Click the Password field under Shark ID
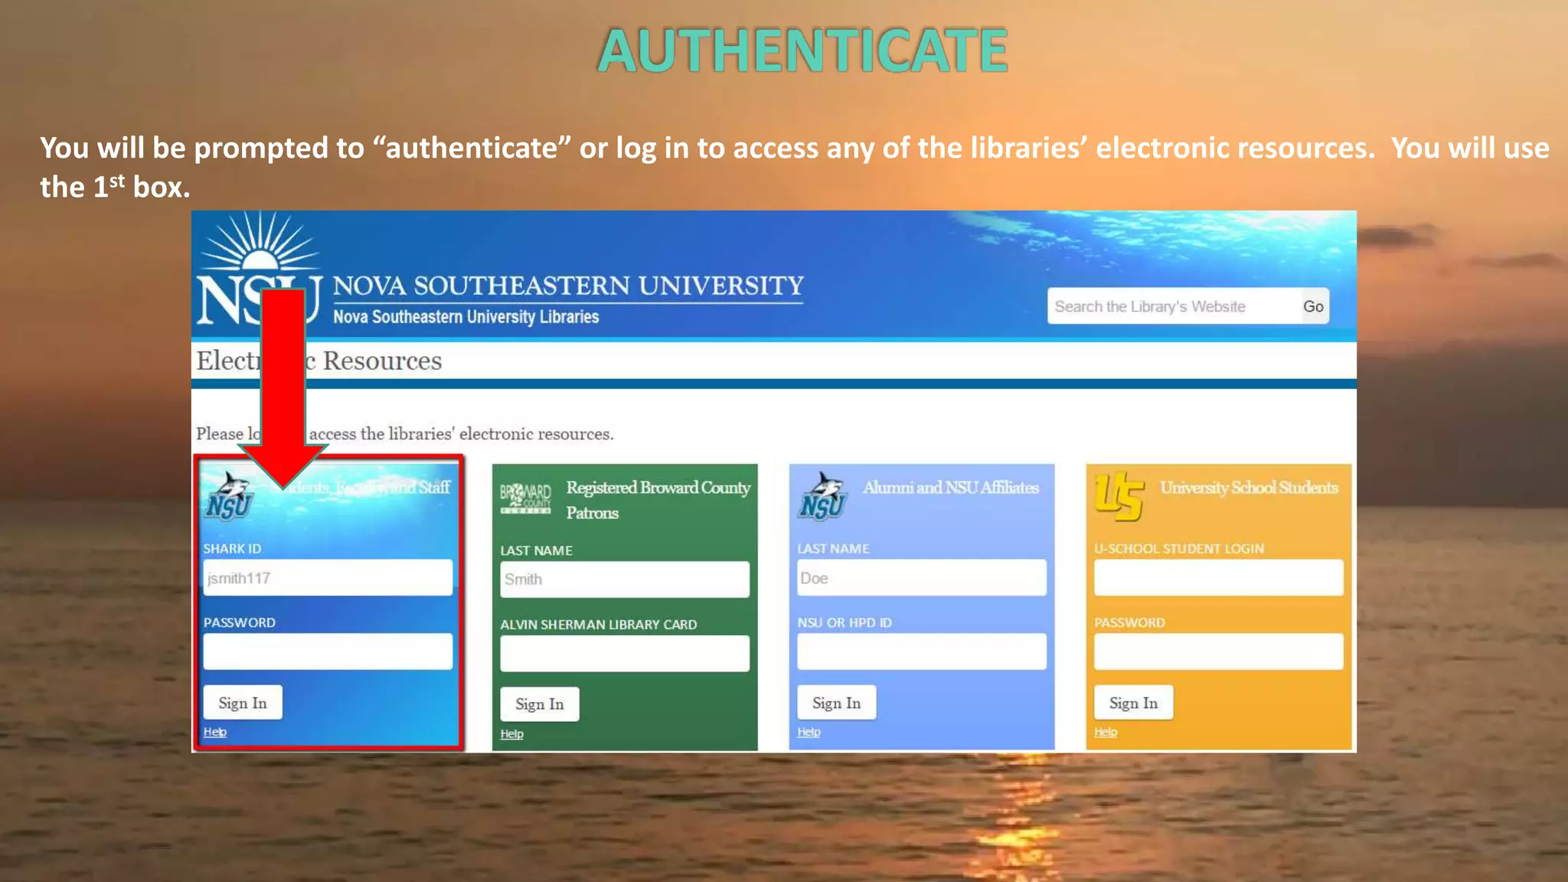The height and width of the screenshot is (882, 1568). [328, 652]
